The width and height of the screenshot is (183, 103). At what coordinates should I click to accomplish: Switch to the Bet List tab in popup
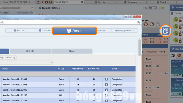(x=19, y=31)
